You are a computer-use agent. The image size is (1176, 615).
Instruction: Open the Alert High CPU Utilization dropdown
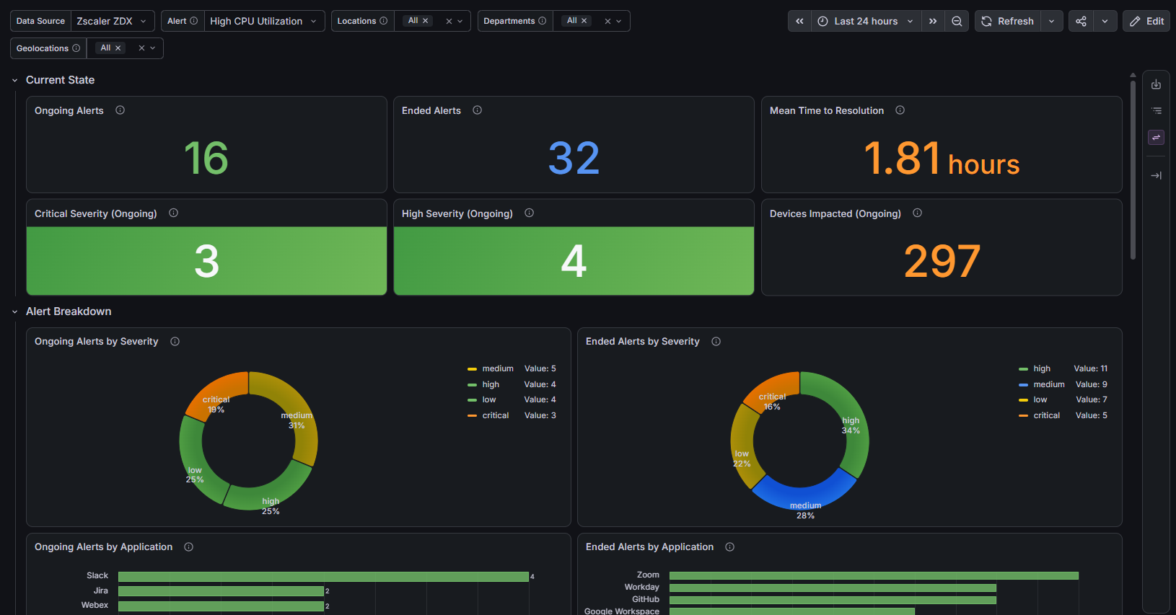pos(264,21)
